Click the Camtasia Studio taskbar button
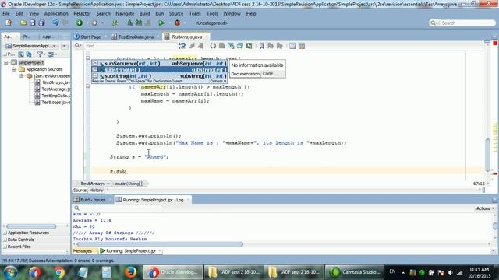 (356, 272)
